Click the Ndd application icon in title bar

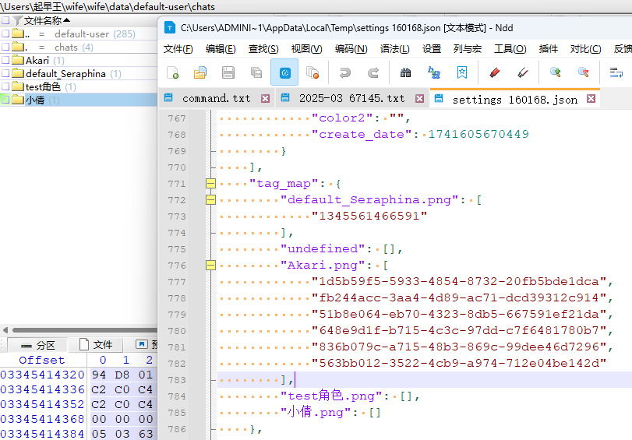(170, 28)
